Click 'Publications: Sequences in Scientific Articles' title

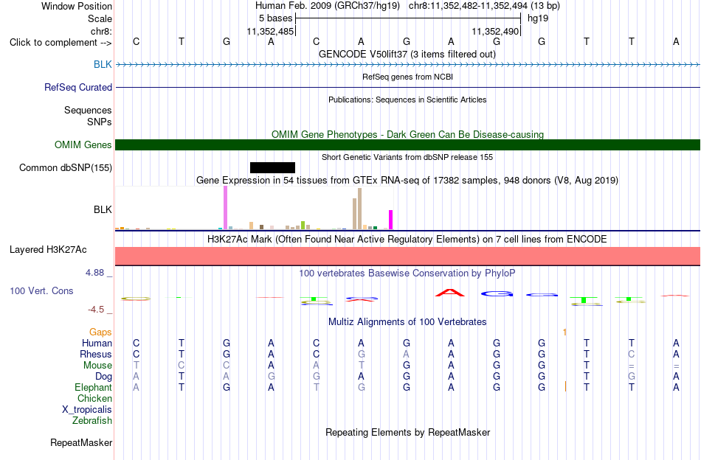click(407, 100)
